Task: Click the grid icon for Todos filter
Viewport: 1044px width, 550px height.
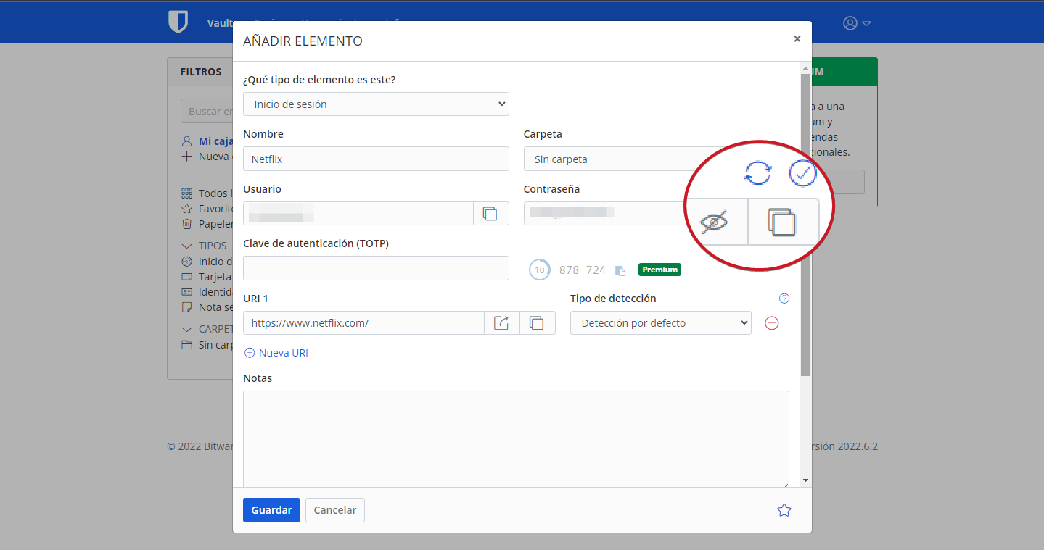Action: (x=186, y=193)
